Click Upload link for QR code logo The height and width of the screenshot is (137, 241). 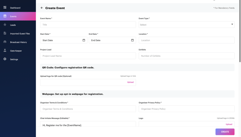coord(130,82)
